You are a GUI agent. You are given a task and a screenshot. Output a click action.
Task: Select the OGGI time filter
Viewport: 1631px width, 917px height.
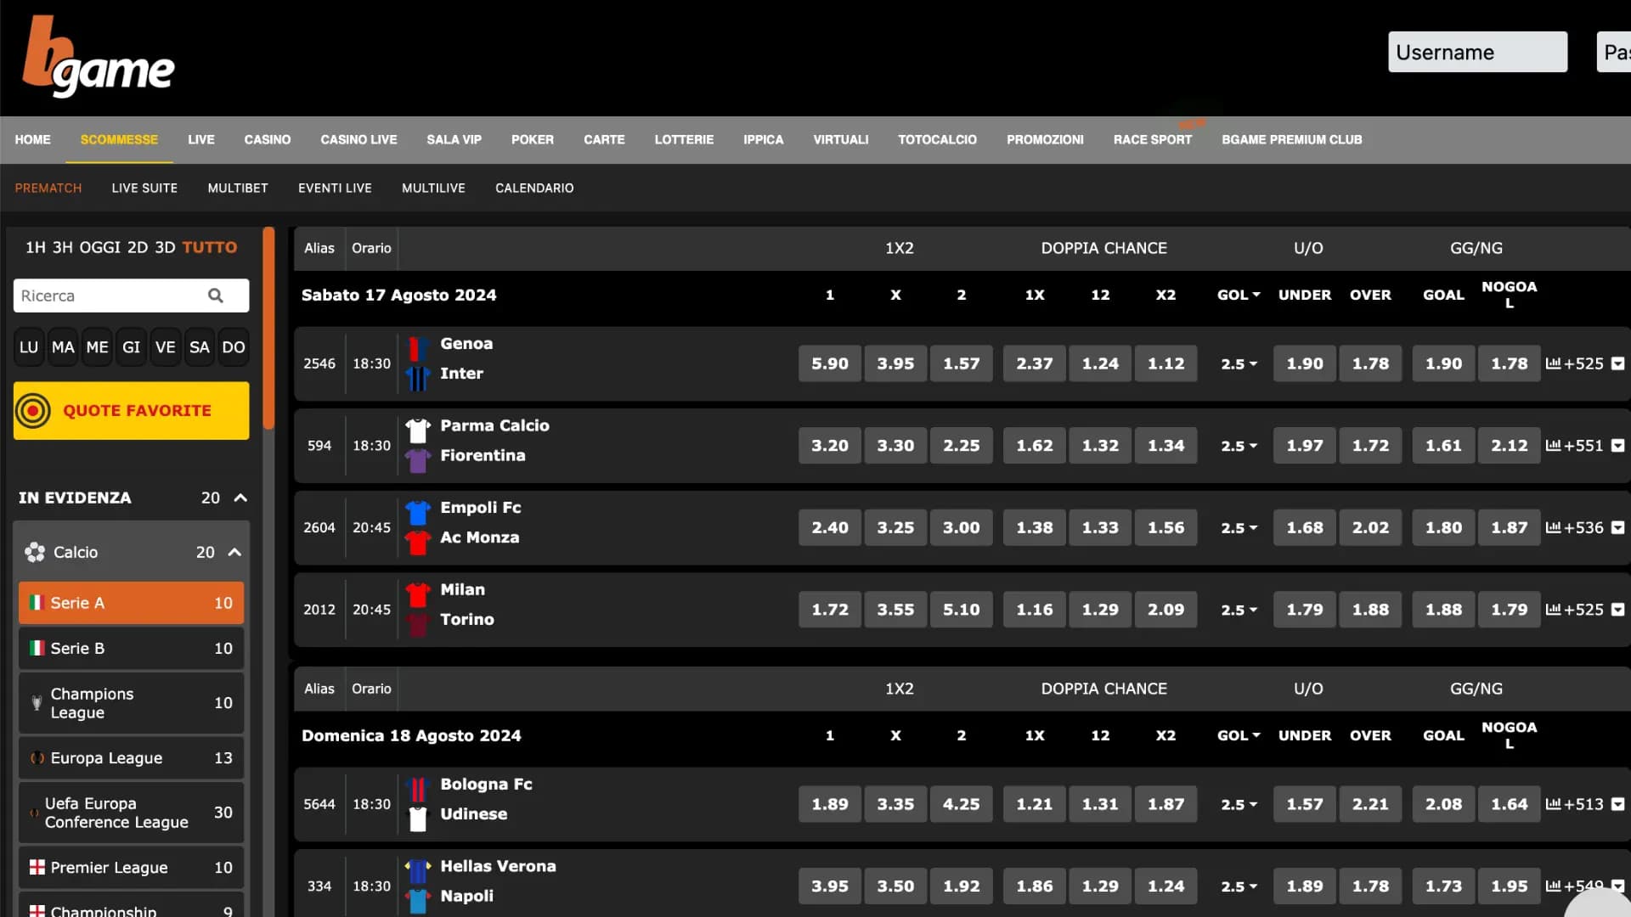[99, 247]
